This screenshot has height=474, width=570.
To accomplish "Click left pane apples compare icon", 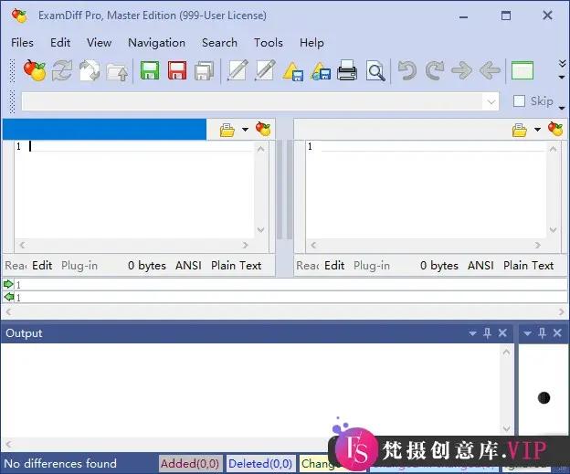I will click(263, 129).
